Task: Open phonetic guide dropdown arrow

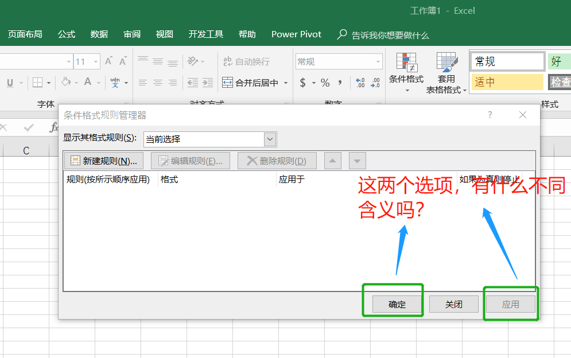Action: pyautogui.click(x=126, y=83)
